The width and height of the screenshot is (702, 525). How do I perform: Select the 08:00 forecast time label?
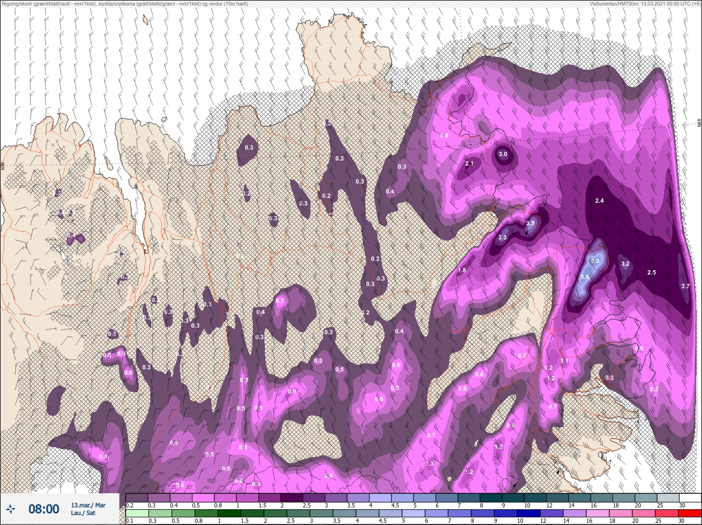[44, 509]
